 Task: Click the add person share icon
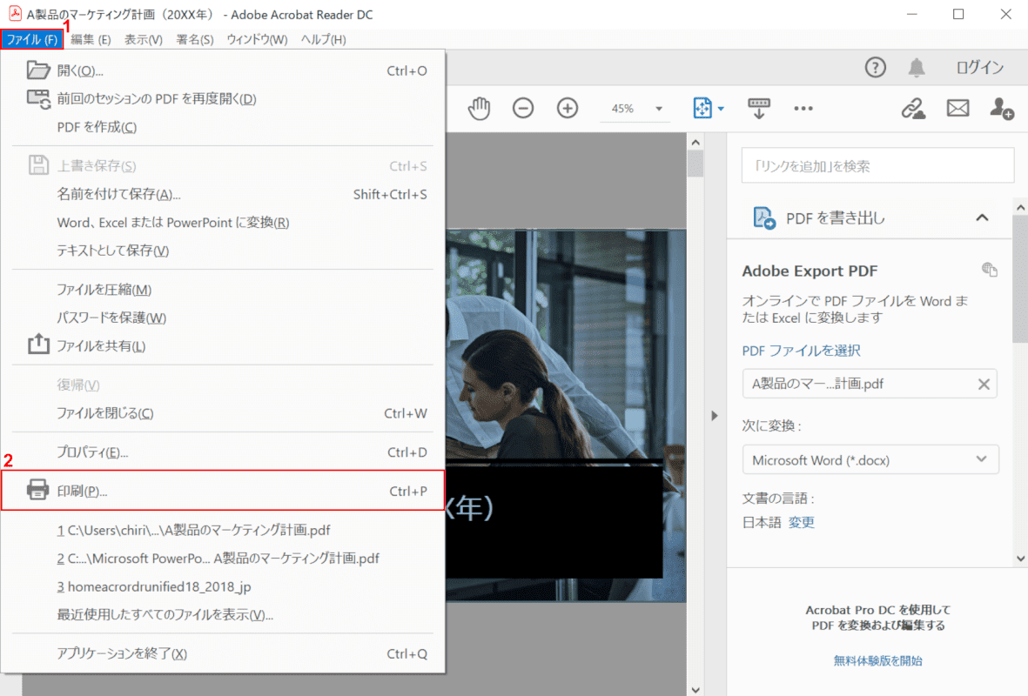coord(1002,108)
